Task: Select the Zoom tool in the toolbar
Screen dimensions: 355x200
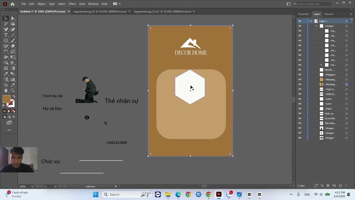Action: pyautogui.click(x=13, y=91)
